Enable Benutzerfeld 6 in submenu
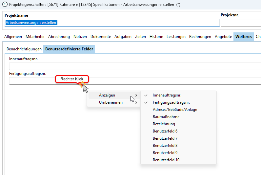261x175 pixels. (x=165, y=131)
